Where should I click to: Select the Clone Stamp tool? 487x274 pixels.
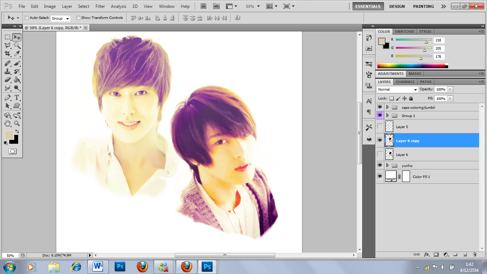[7, 71]
